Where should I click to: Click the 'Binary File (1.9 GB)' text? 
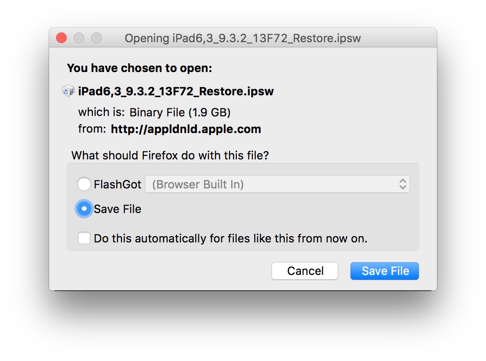point(180,112)
